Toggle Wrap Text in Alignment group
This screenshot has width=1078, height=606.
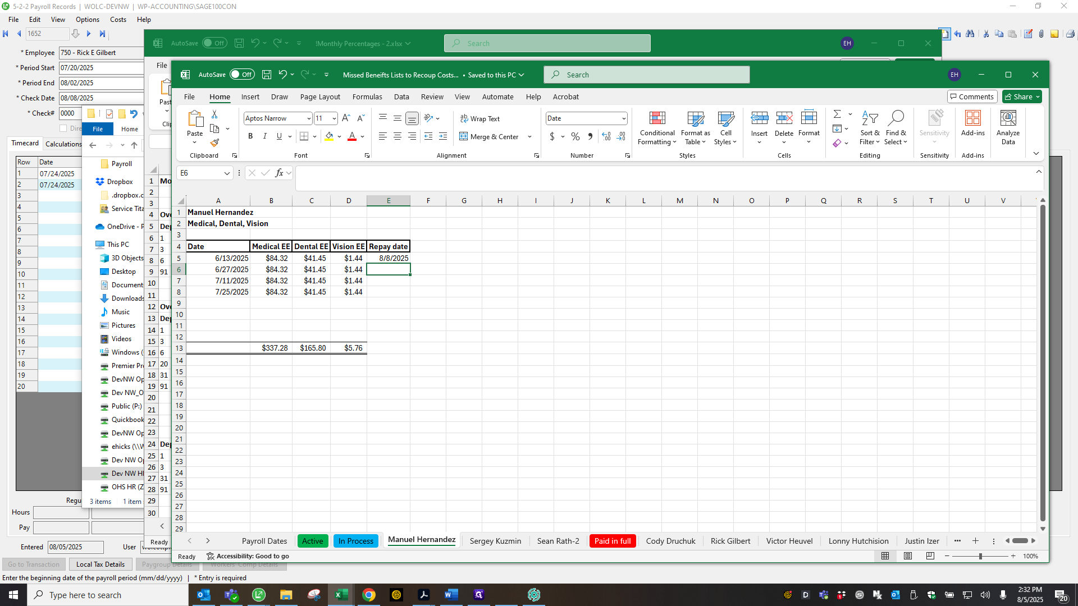tap(480, 118)
